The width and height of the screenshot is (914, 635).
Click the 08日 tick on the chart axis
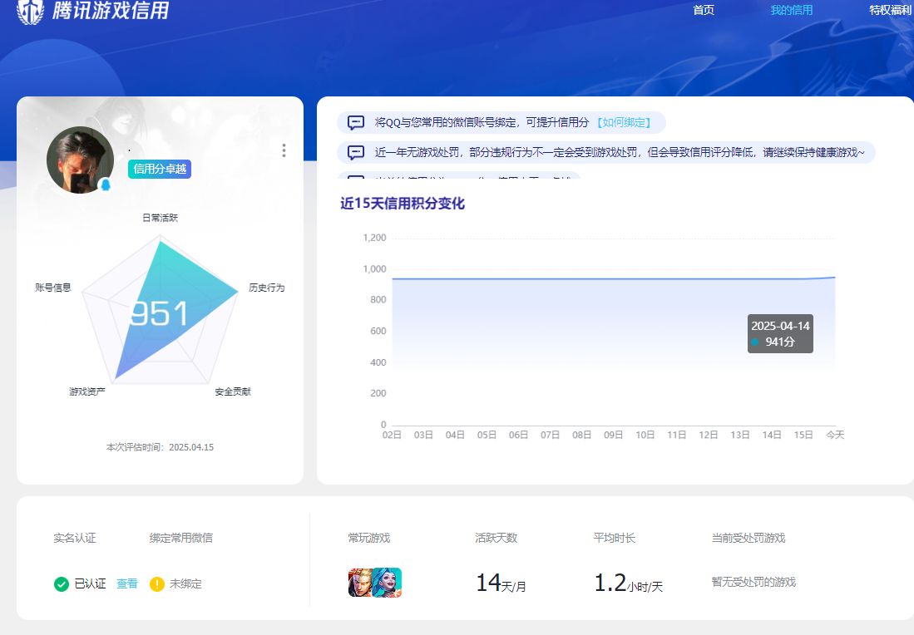click(581, 436)
